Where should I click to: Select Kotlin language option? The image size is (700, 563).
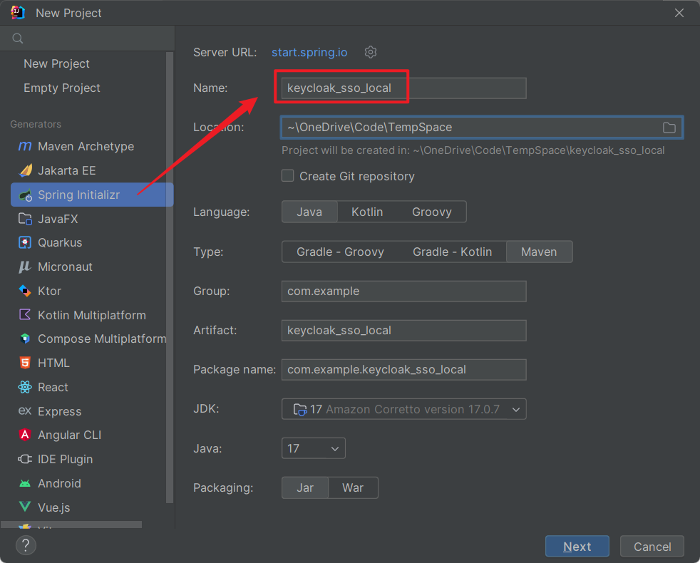[367, 212]
